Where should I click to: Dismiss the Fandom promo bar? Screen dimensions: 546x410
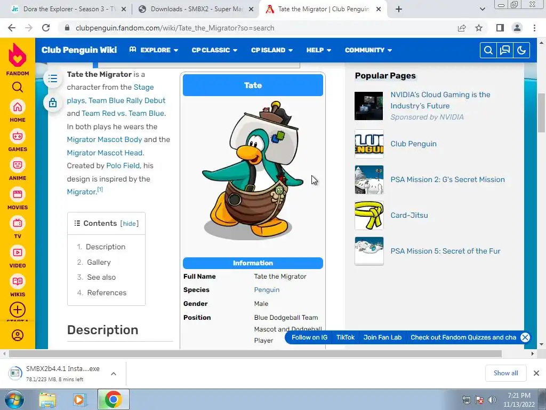tap(525, 337)
